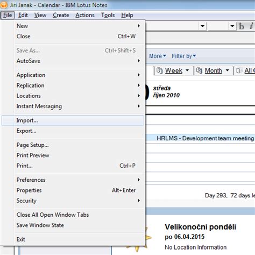Click the bold formatting icon
The image size is (255, 255).
click(x=242, y=26)
